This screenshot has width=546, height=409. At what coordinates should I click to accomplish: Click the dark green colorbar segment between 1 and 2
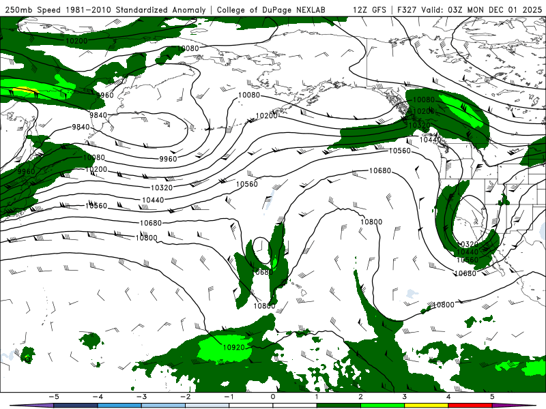pos(339,406)
